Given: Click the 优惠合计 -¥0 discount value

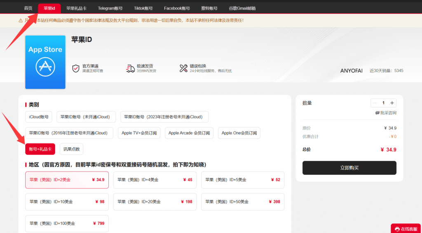Looking at the screenshot, I should click(x=392, y=137).
